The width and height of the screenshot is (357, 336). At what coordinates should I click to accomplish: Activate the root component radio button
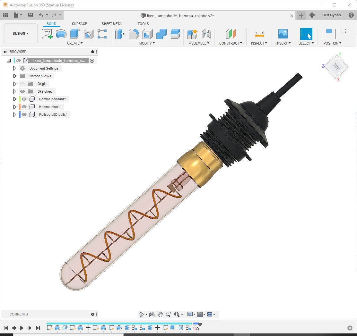pyautogui.click(x=92, y=61)
